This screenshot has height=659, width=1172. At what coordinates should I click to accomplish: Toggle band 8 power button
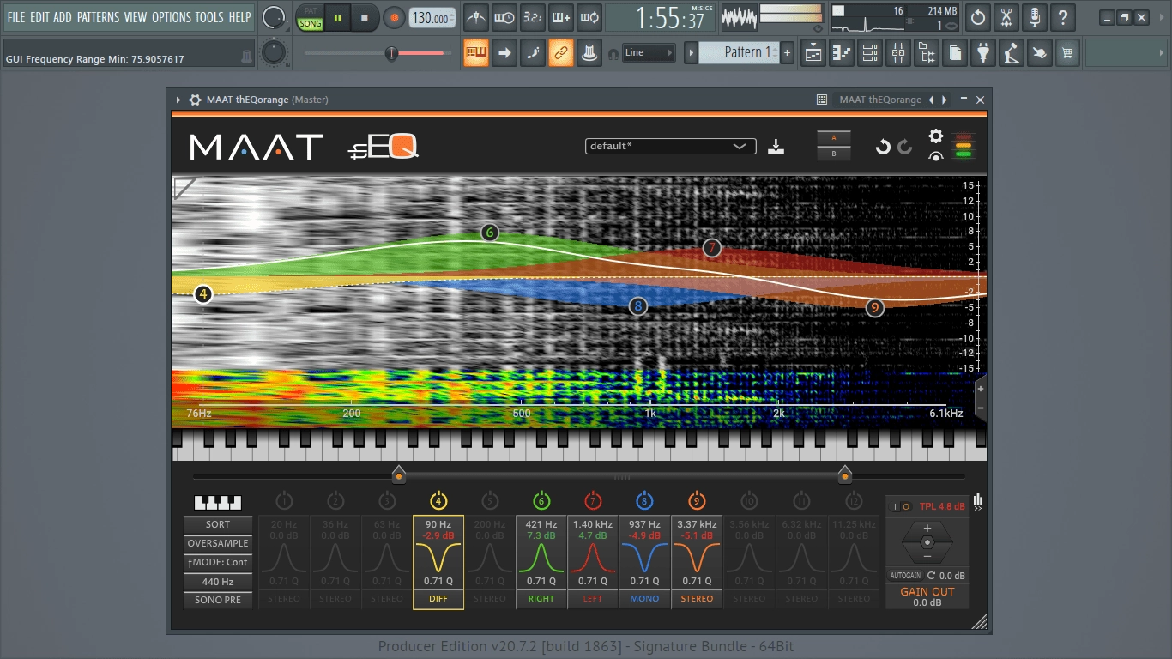pos(644,501)
